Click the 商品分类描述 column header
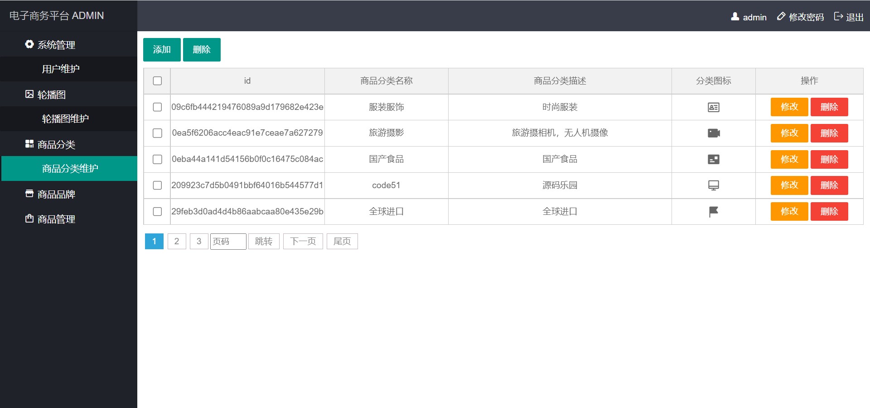This screenshot has height=408, width=870. 560,81
